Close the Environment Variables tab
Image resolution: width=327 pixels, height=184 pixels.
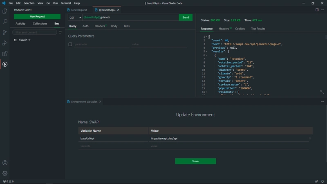click(x=100, y=101)
